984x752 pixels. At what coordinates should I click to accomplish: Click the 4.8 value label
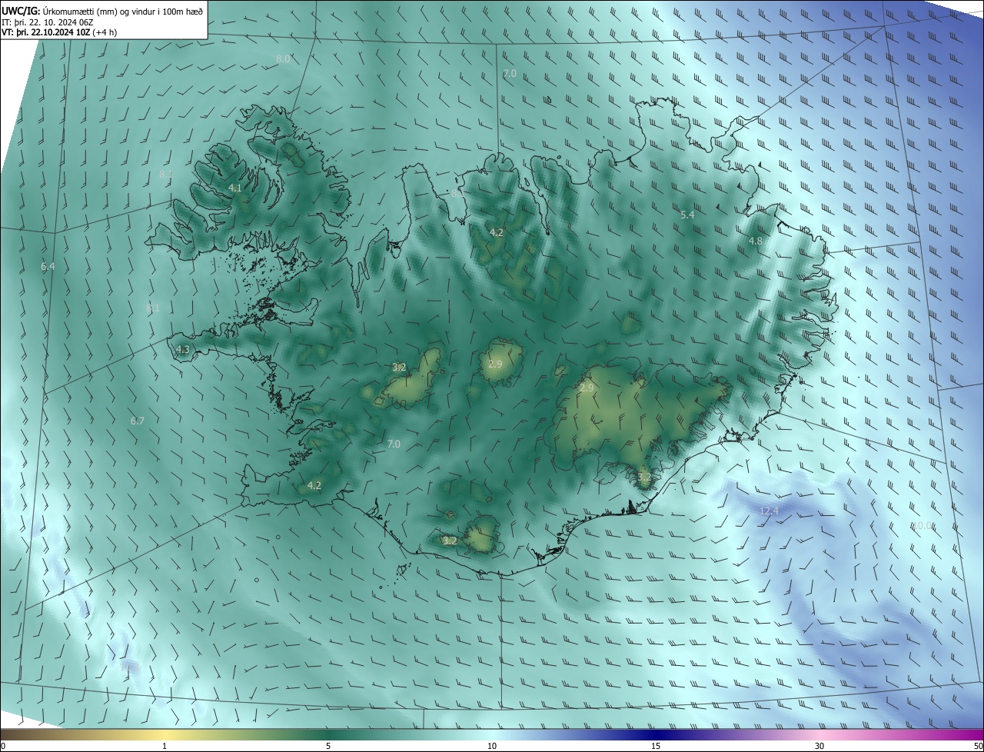pyautogui.click(x=756, y=241)
